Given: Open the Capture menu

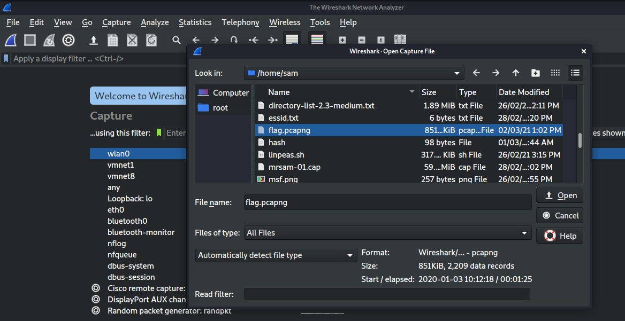Looking at the screenshot, I should [x=117, y=22].
